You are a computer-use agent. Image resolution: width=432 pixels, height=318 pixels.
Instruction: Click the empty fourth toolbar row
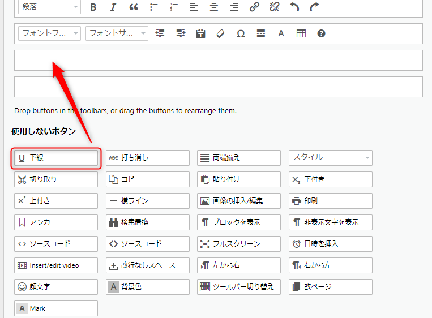[x=219, y=87]
